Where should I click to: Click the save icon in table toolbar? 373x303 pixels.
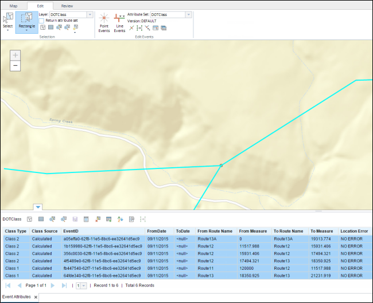[x=75, y=219]
